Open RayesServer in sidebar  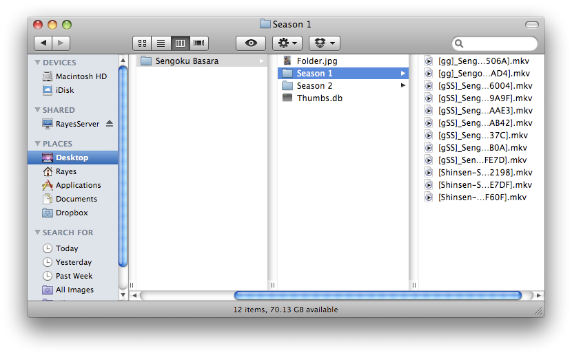pyautogui.click(x=71, y=124)
